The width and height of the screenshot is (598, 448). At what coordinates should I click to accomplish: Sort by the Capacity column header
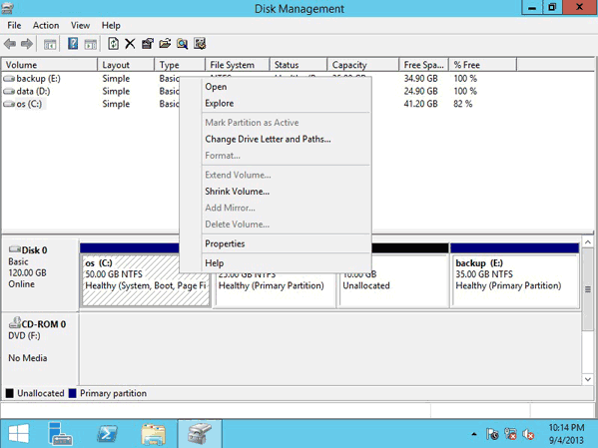(363, 65)
